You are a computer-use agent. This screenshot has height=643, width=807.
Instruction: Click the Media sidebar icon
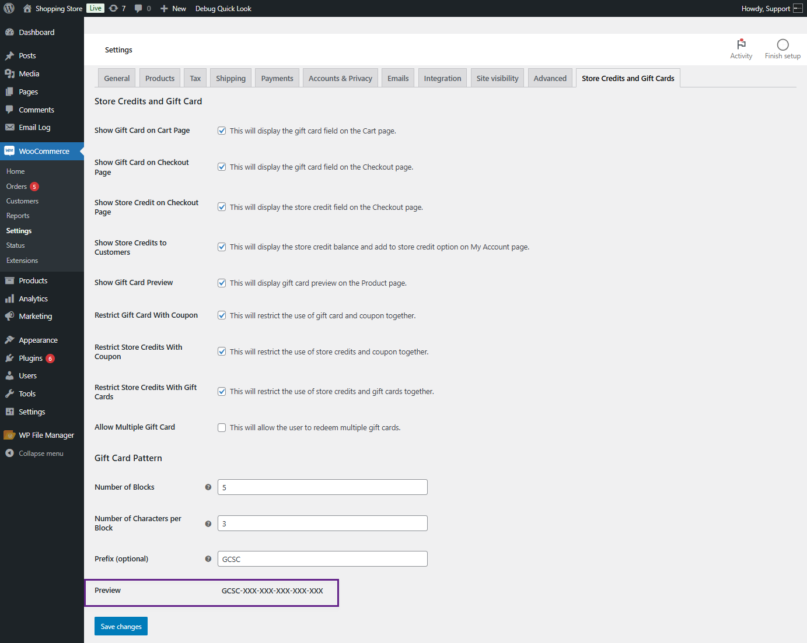[9, 73]
